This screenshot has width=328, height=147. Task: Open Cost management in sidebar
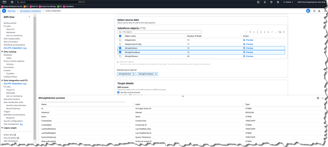[11, 124]
